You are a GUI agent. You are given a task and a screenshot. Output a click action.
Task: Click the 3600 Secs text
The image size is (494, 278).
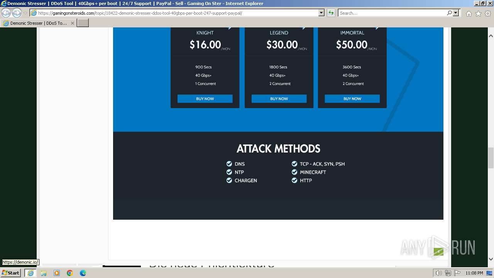352,67
